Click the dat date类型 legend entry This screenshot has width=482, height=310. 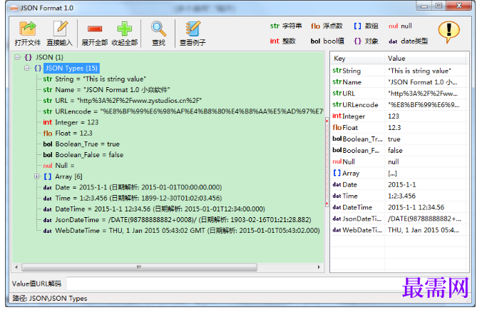[409, 41]
